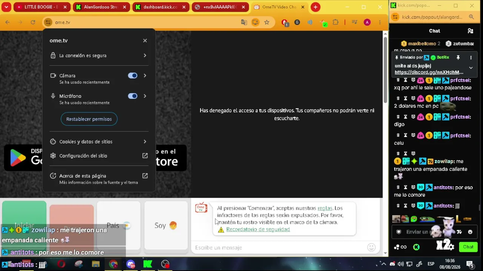Toggle the Cámara permission switch
The height and width of the screenshot is (271, 483).
[x=132, y=76]
